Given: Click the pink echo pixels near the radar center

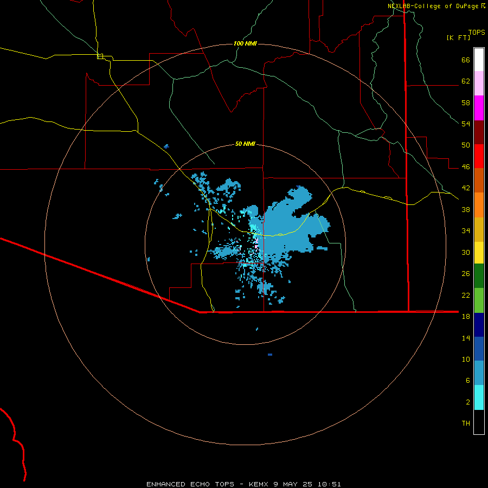Looking at the screenshot, I should [256, 242].
